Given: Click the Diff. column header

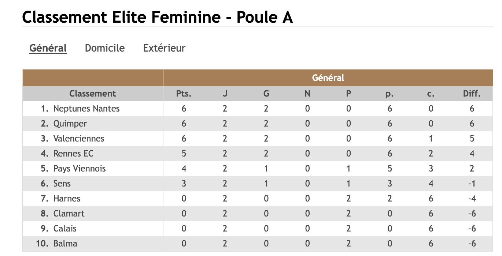Looking at the screenshot, I should [472, 94].
